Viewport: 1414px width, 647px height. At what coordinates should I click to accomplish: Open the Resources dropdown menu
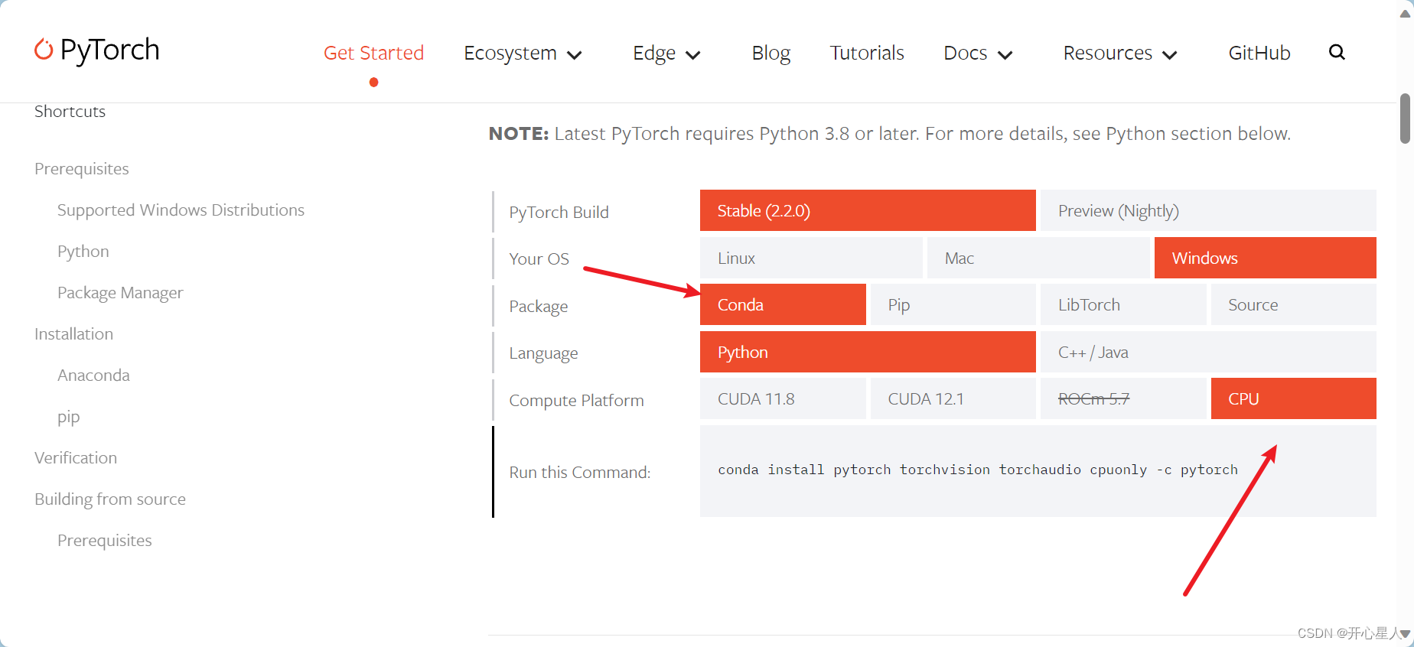click(x=1119, y=53)
